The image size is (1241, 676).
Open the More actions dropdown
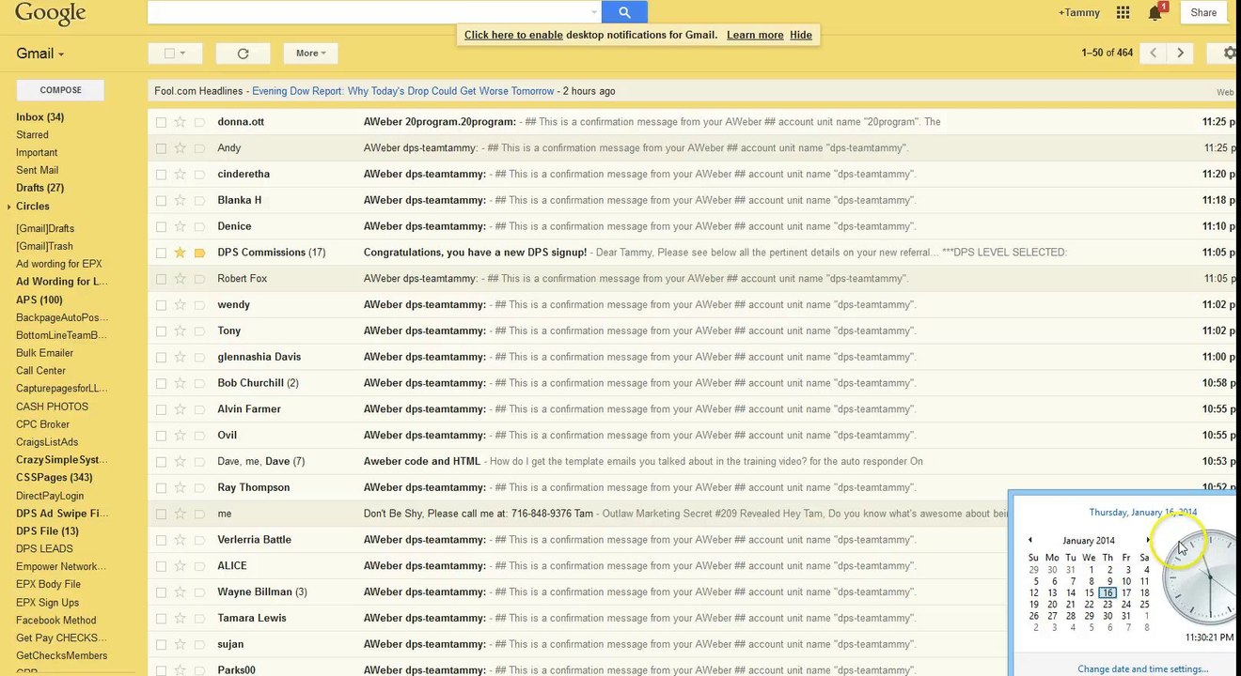tap(310, 54)
